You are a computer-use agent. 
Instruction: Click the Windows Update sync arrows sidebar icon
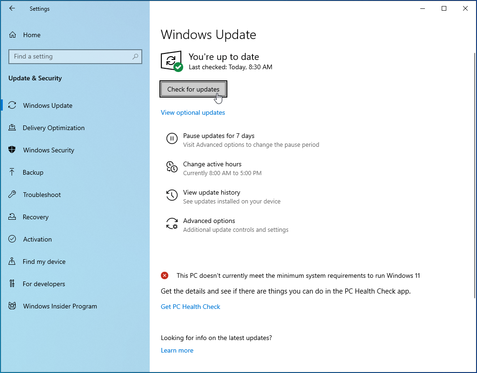pos(12,105)
